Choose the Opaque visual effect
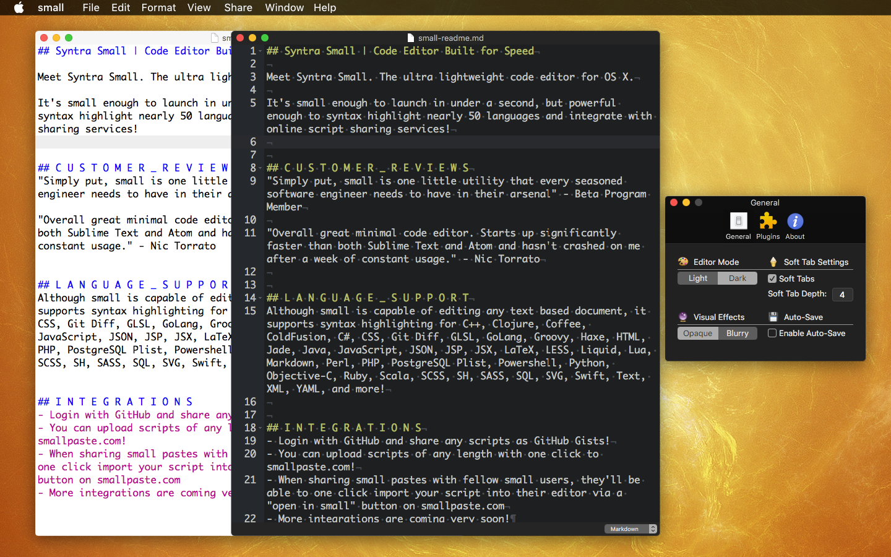The height and width of the screenshot is (557, 891). (x=698, y=334)
